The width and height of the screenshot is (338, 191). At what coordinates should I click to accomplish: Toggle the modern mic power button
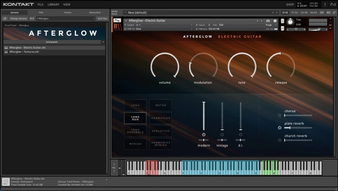tap(203, 135)
